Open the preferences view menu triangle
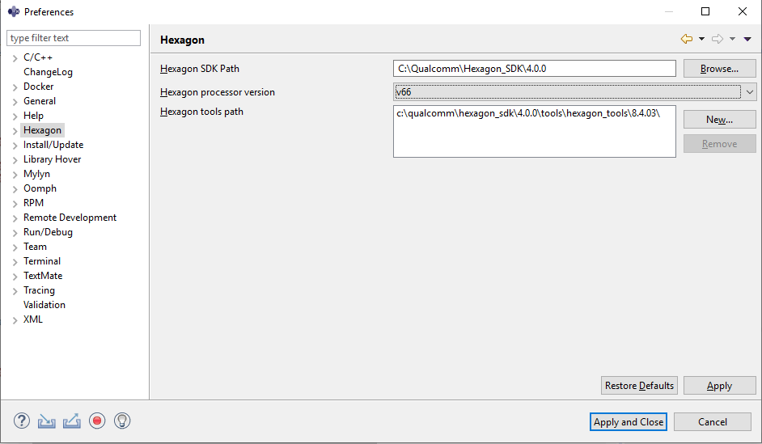 click(x=747, y=39)
